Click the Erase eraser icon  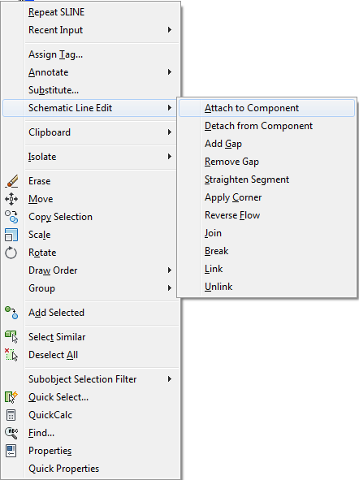pyautogui.click(x=11, y=181)
